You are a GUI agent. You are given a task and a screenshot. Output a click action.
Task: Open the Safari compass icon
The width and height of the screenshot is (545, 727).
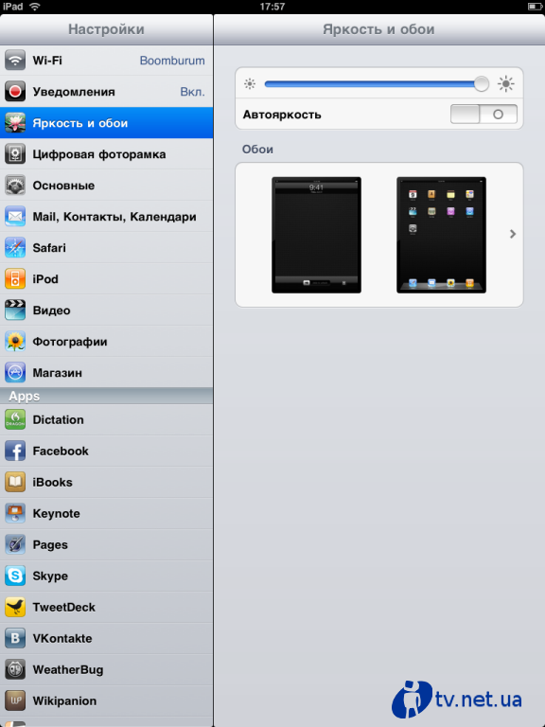15,248
